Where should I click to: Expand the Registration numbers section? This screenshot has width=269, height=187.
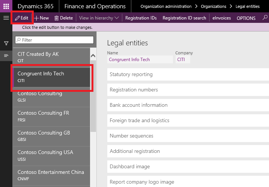pyautogui.click(x=188, y=90)
